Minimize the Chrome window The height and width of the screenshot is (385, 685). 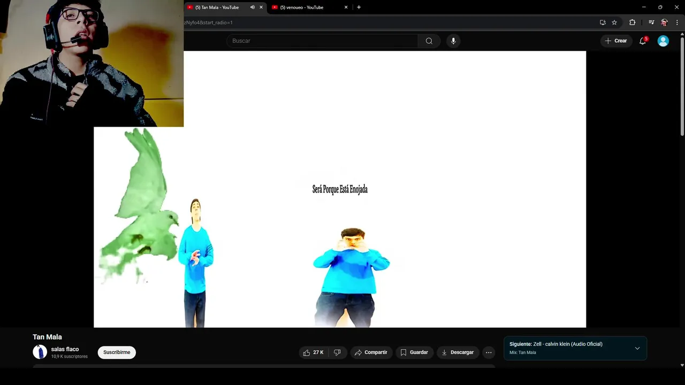pos(644,7)
